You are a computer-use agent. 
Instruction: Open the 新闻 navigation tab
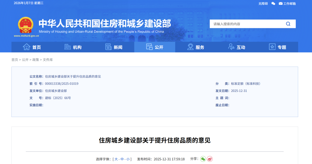(x=114, y=47)
